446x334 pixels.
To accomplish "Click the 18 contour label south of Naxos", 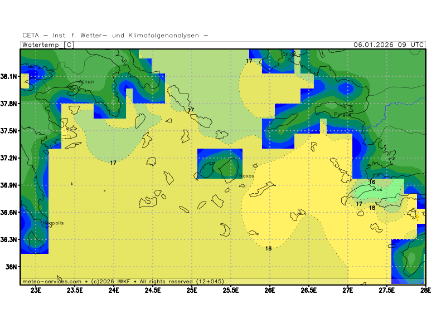I will pyautogui.click(x=268, y=248).
